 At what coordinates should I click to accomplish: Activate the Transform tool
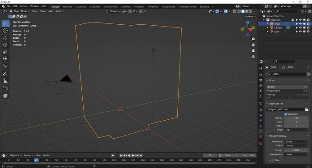point(5,59)
